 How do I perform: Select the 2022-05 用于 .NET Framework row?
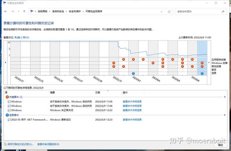pyautogui.click(x=115, y=120)
